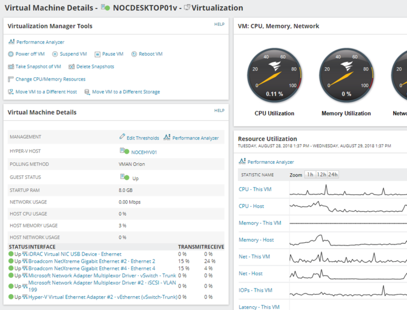Take Snapshot of VM

coord(38,67)
